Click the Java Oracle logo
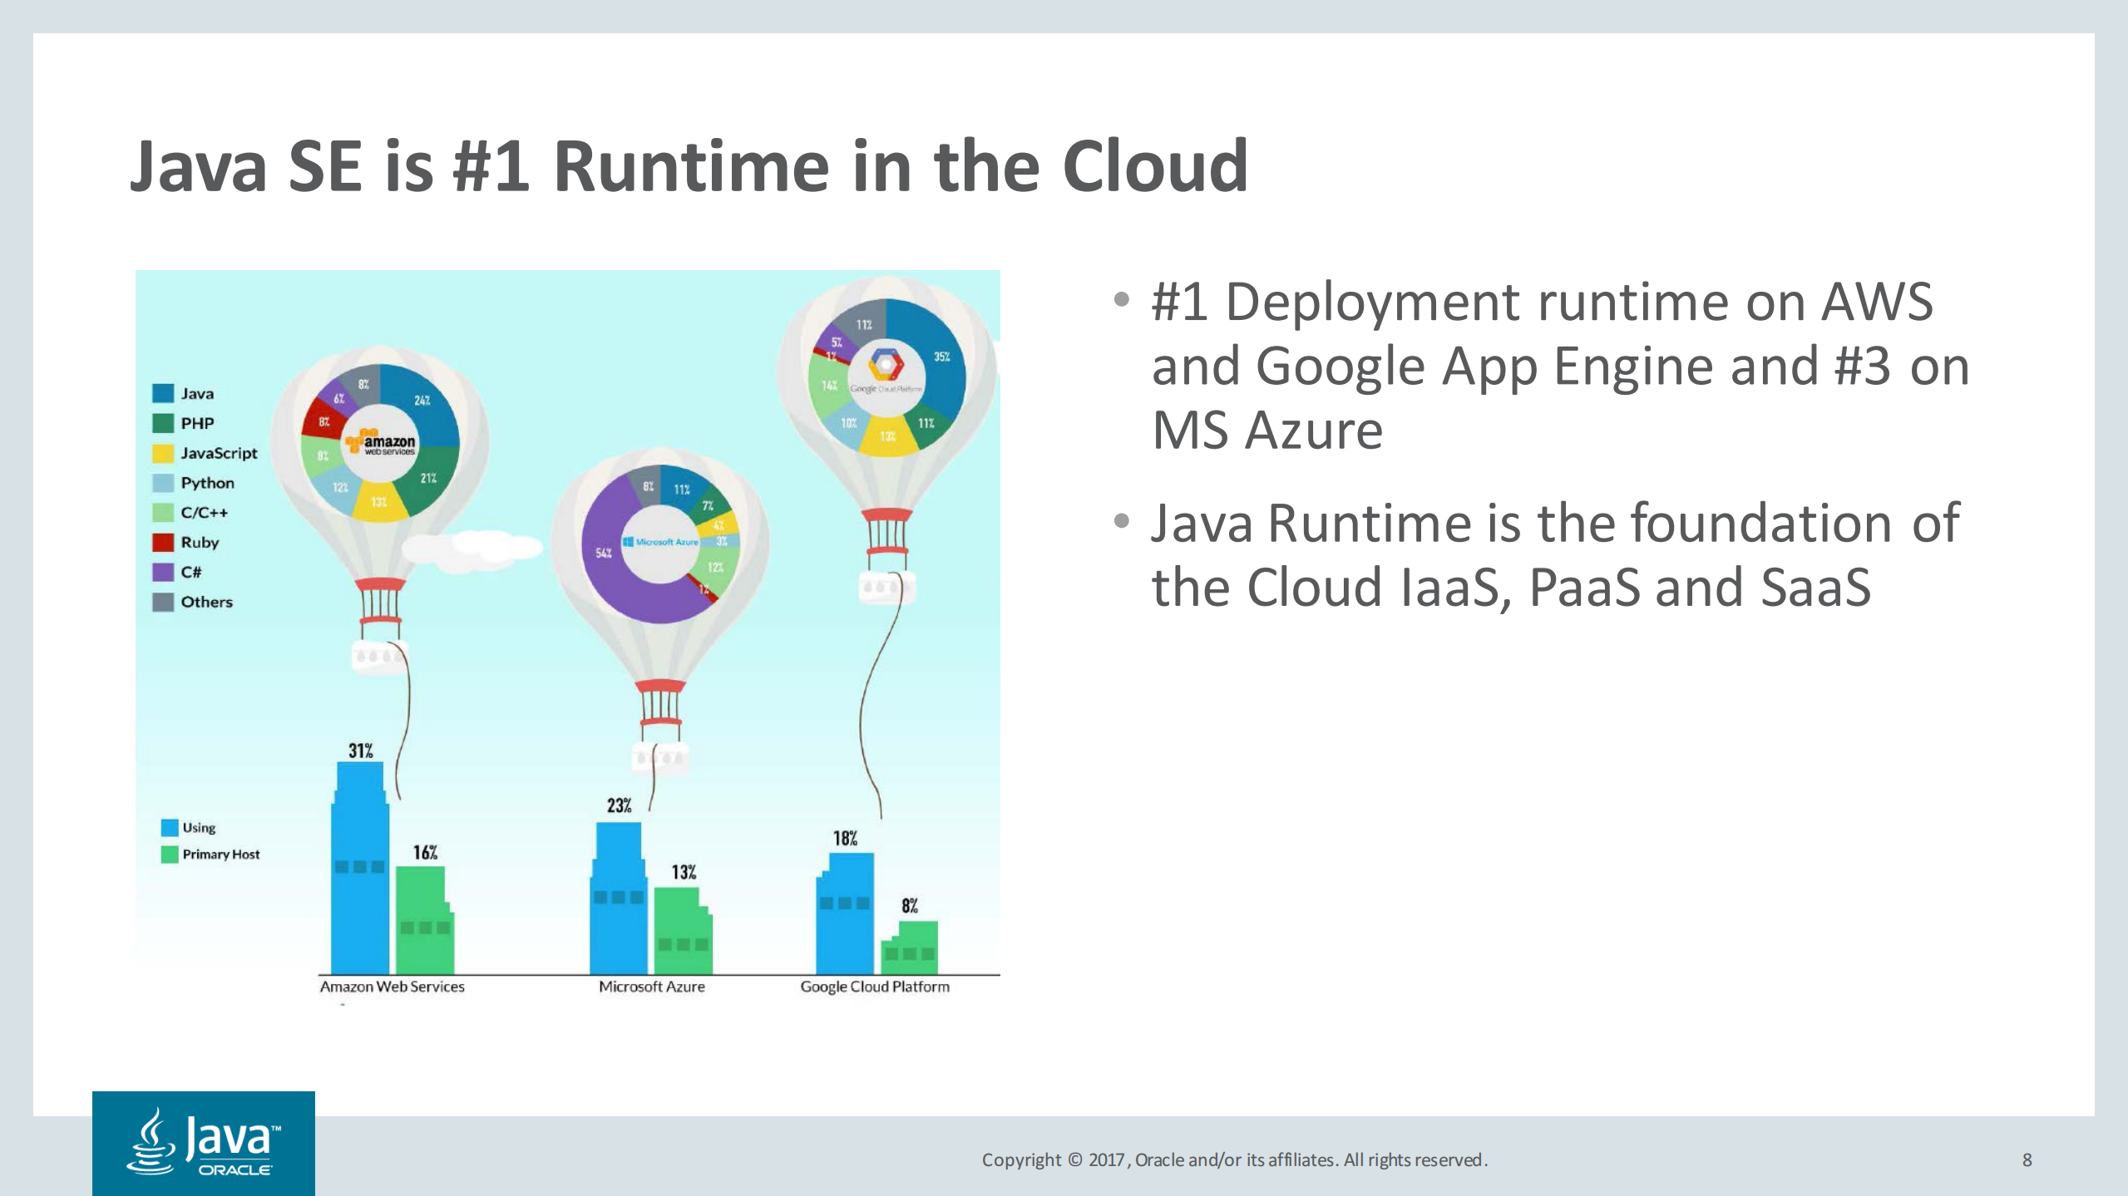This screenshot has width=2128, height=1196. tap(204, 1143)
